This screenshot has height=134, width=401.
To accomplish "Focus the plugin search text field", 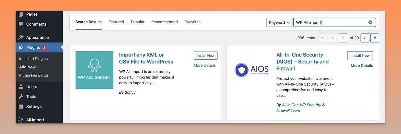I will (x=331, y=22).
